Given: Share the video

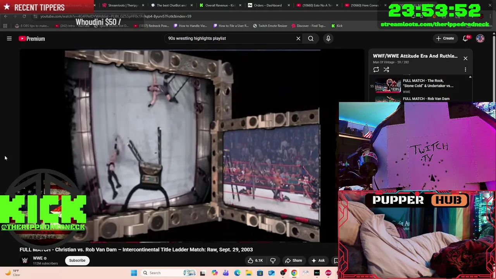Looking at the screenshot, I should pyautogui.click(x=293, y=260).
